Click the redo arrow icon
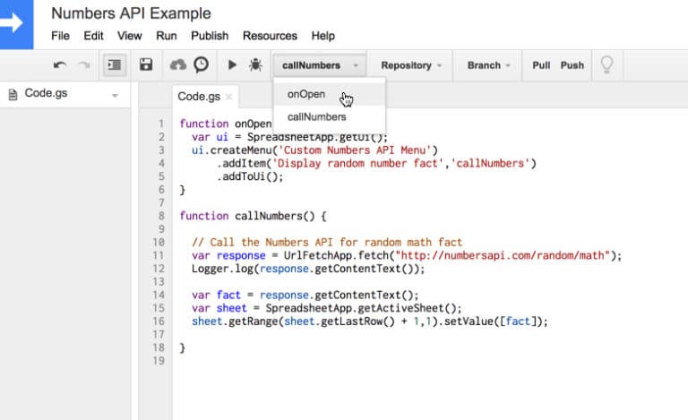The image size is (688, 420). 84,65
